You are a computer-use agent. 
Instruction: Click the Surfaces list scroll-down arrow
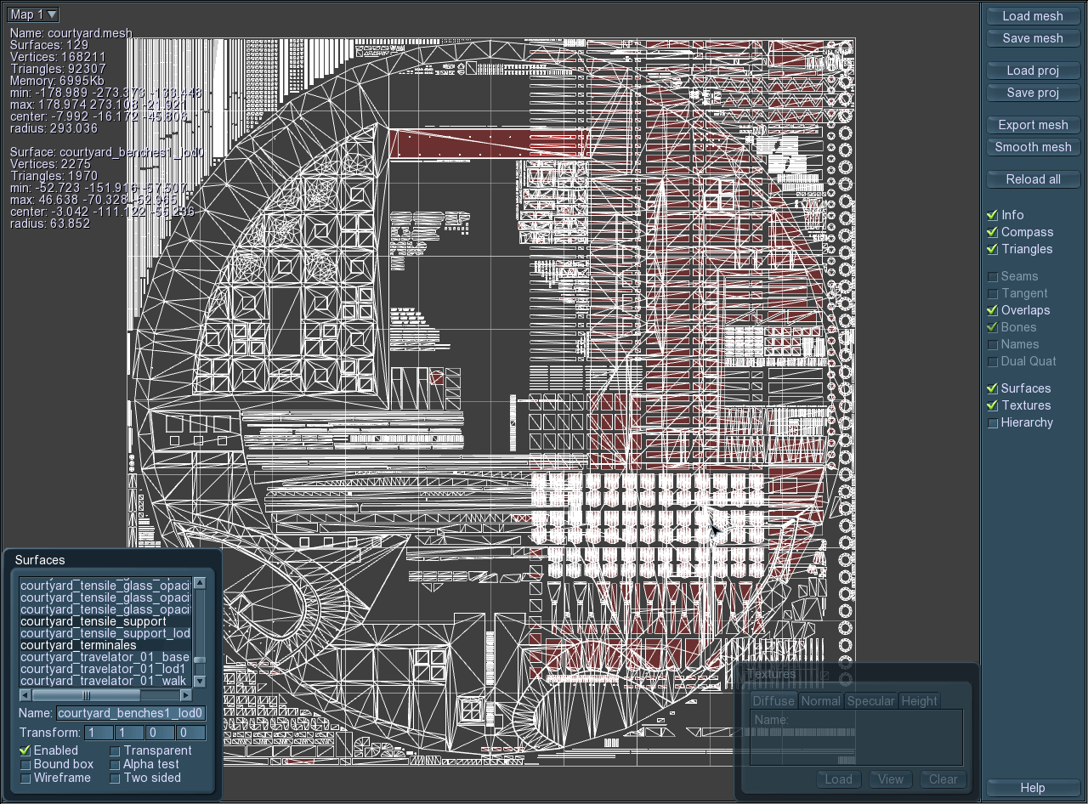pyautogui.click(x=200, y=682)
